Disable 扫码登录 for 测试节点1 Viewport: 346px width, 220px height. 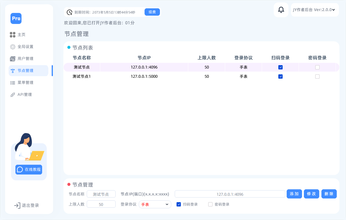click(x=280, y=77)
